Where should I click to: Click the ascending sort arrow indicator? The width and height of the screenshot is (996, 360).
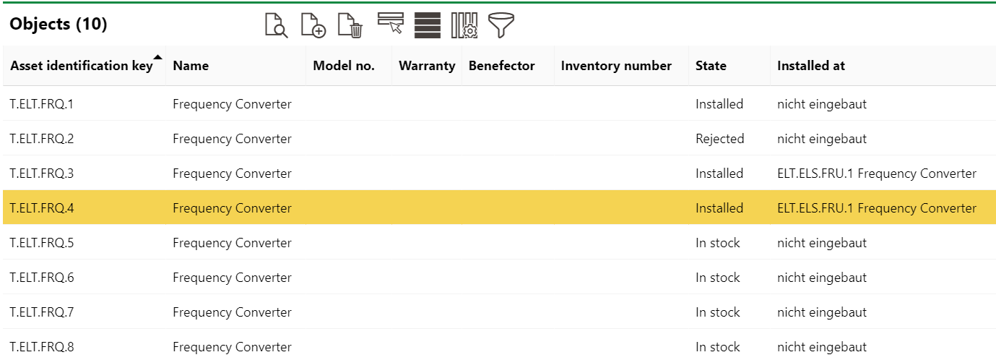pos(158,57)
